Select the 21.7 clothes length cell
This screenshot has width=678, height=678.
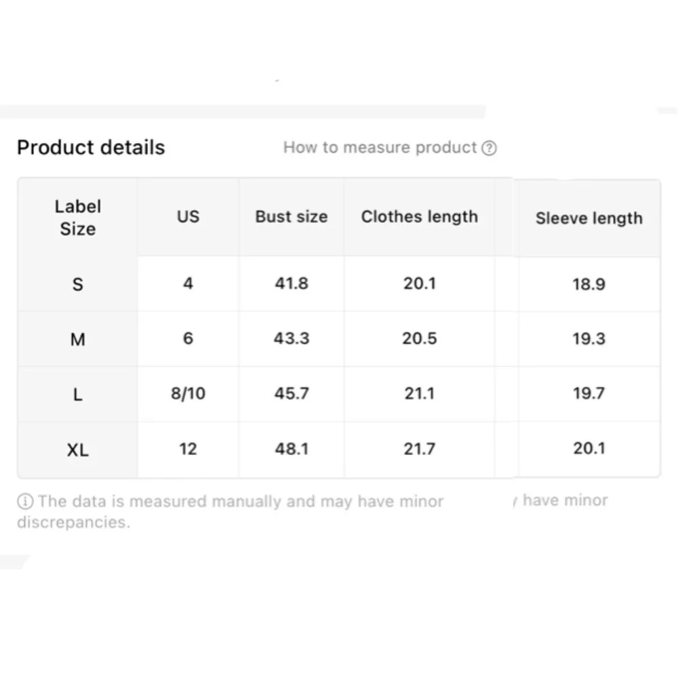(x=419, y=449)
